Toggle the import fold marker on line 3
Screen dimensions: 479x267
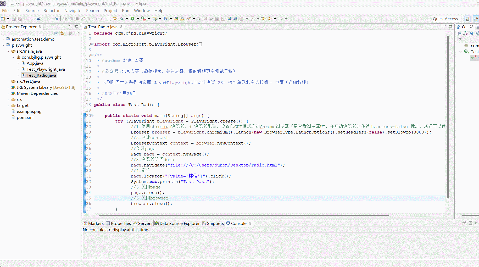click(92, 44)
